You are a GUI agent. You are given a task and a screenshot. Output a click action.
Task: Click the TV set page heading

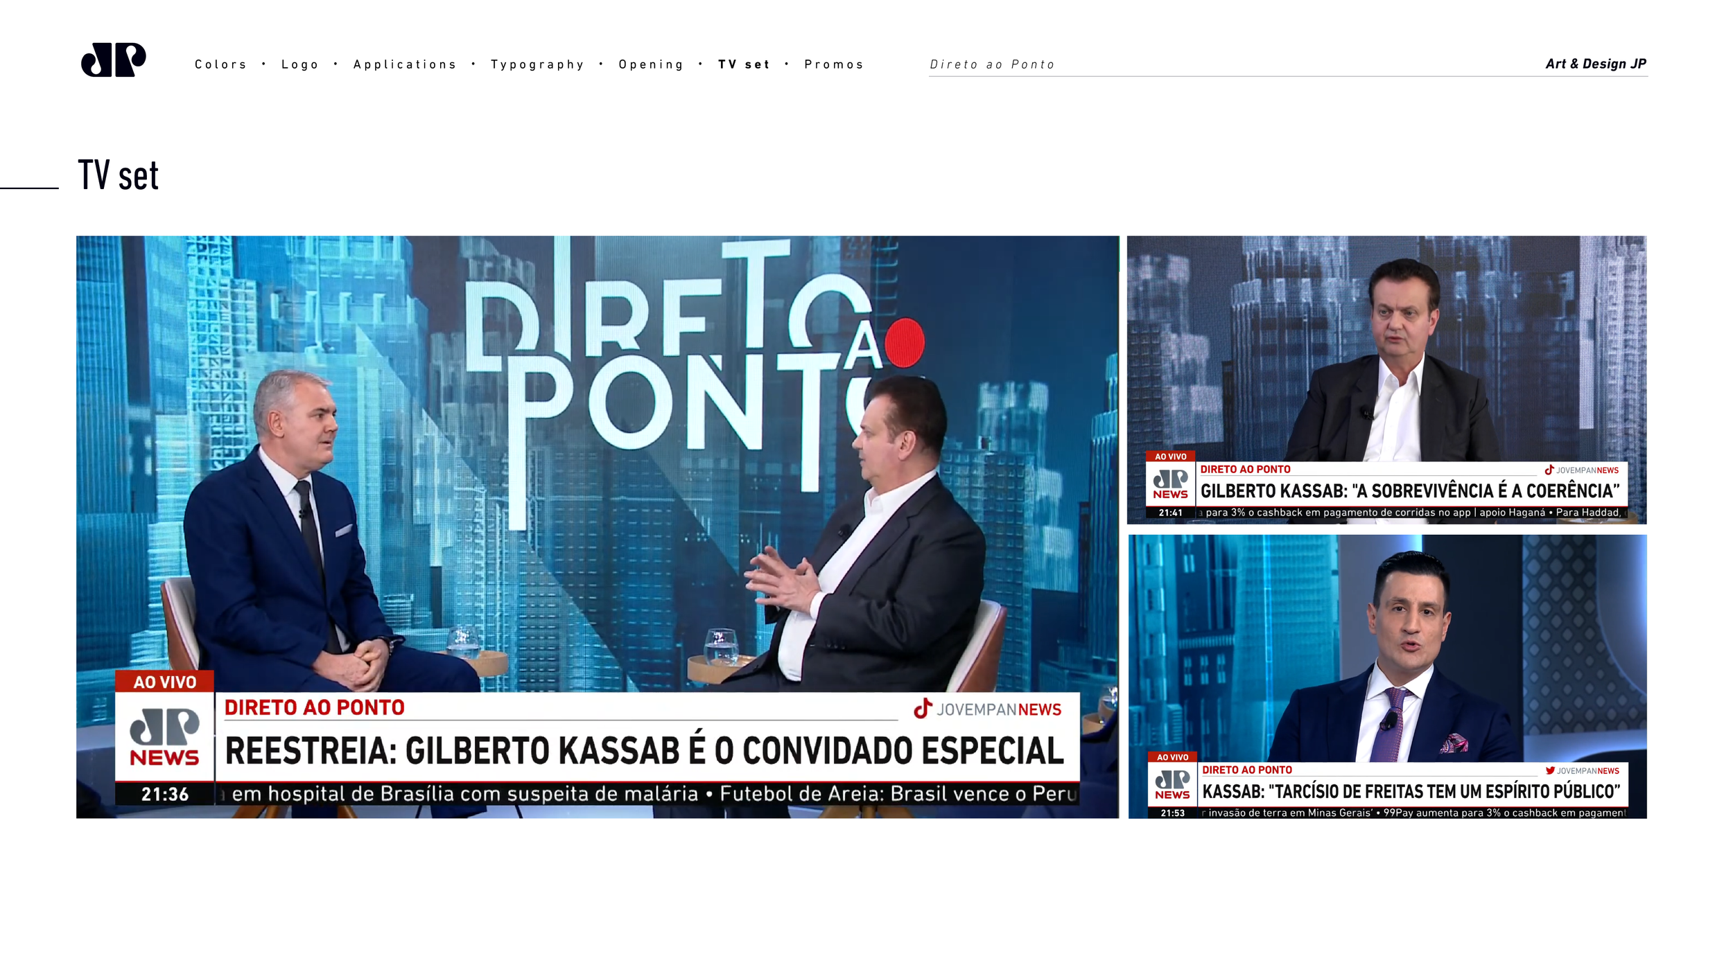[x=118, y=175]
